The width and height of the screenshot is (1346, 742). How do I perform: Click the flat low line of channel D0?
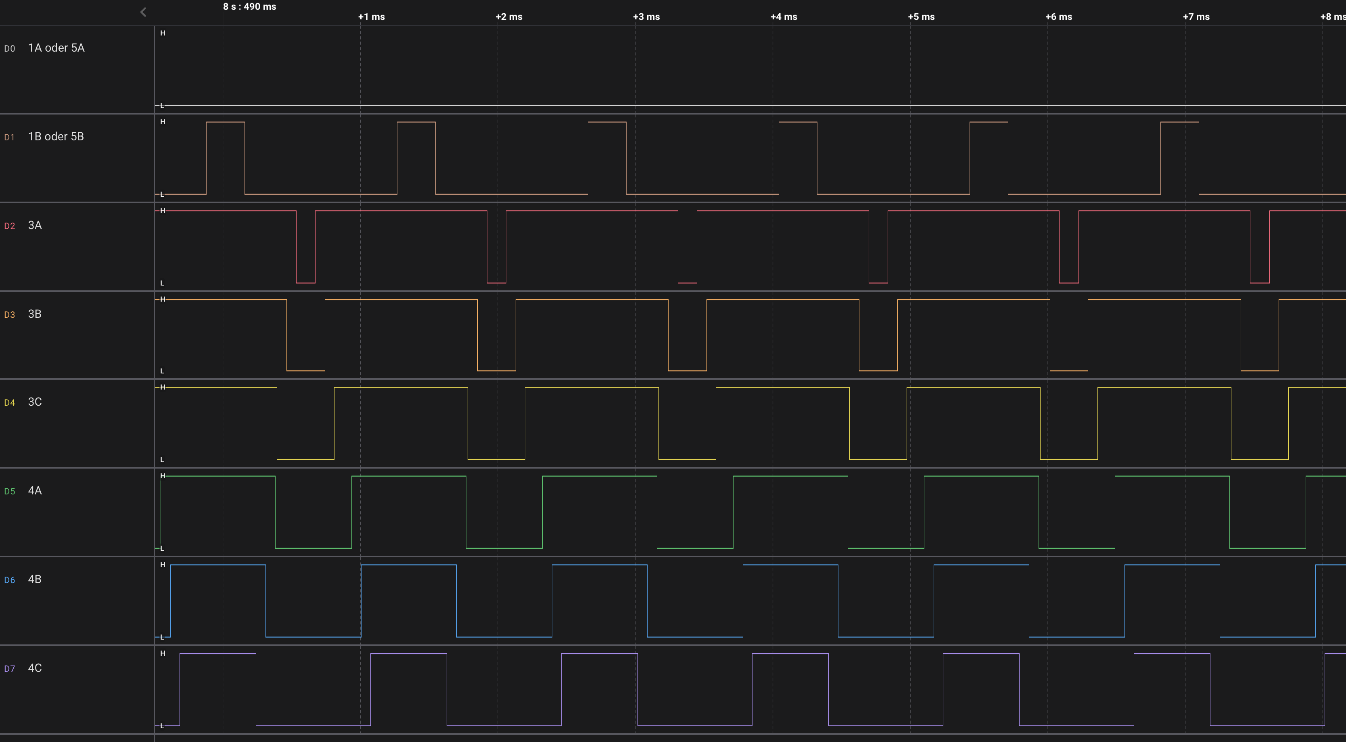[x=750, y=106]
